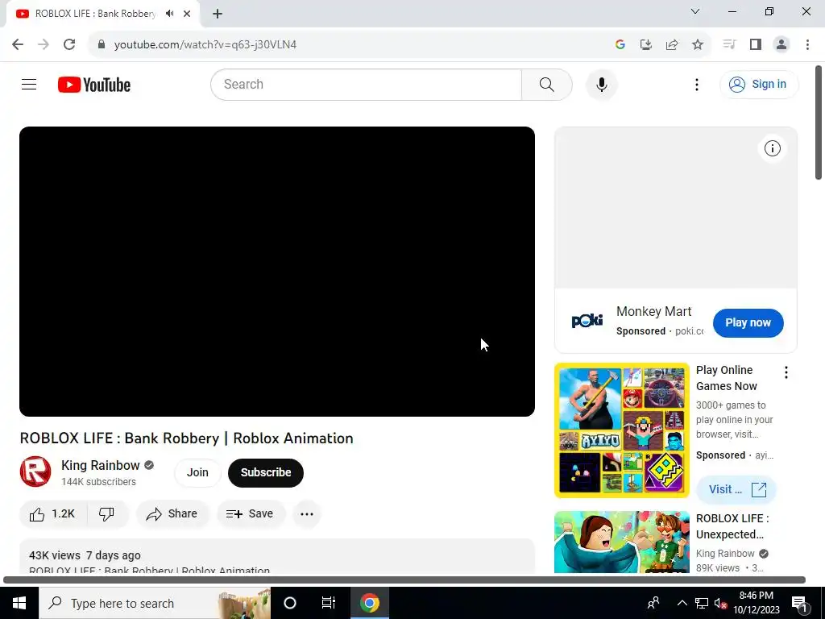The height and width of the screenshot is (619, 825).
Task: Click the Sign in button
Action: [759, 84]
